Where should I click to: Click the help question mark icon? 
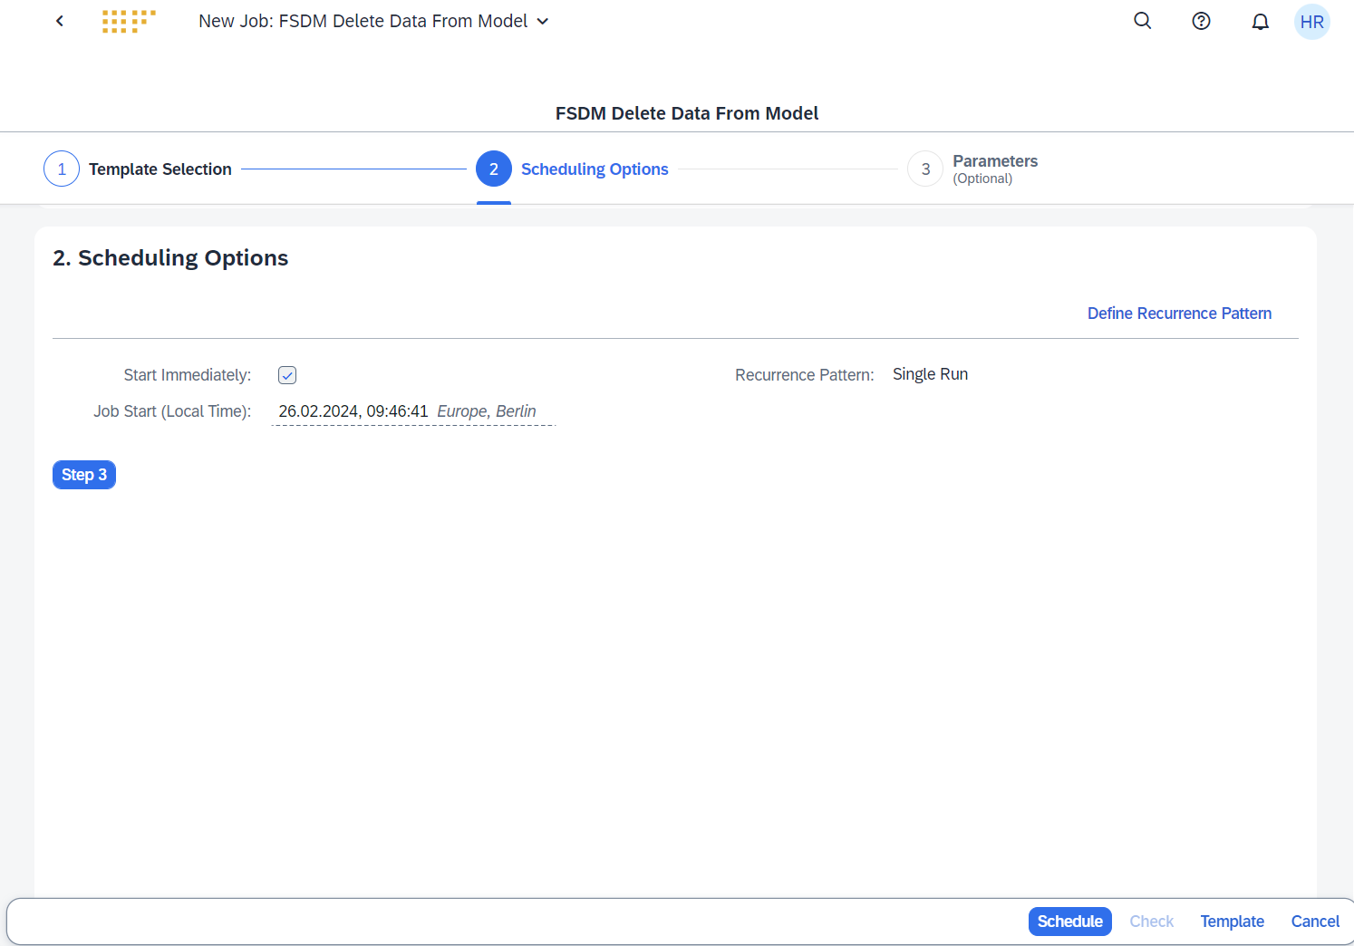1201,21
